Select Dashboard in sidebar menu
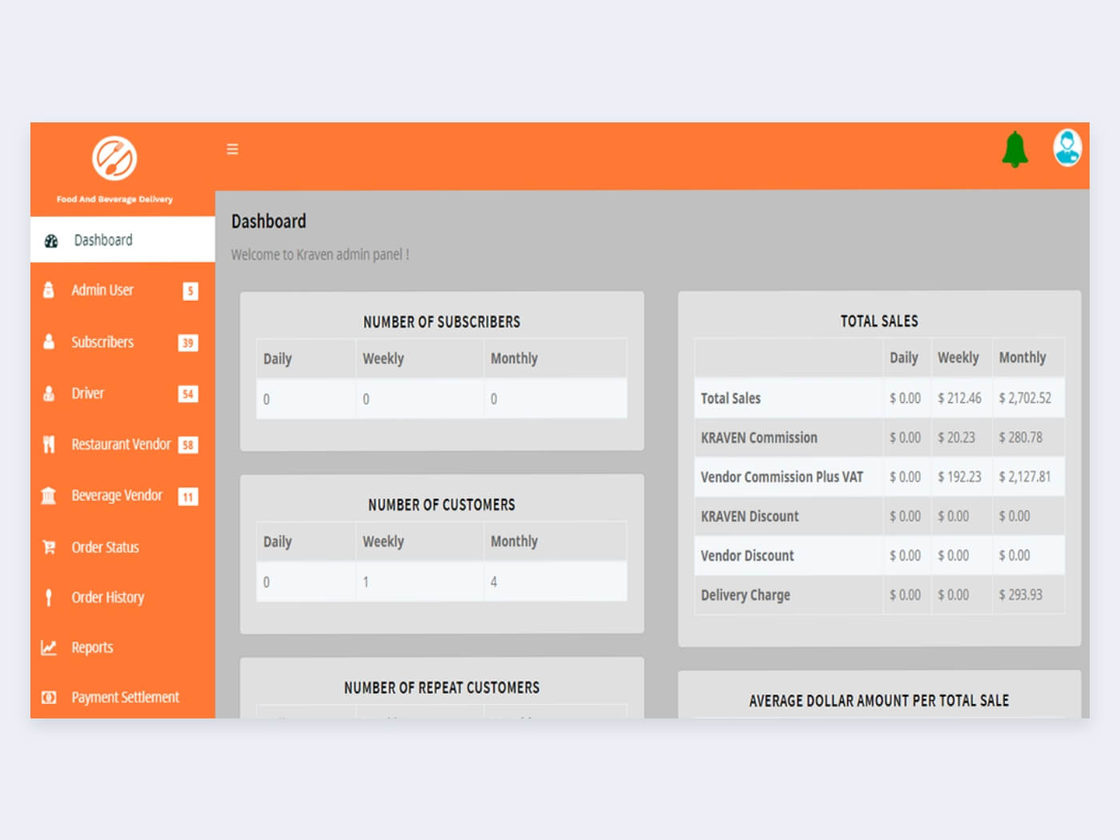The height and width of the screenshot is (840, 1120). coord(122,239)
